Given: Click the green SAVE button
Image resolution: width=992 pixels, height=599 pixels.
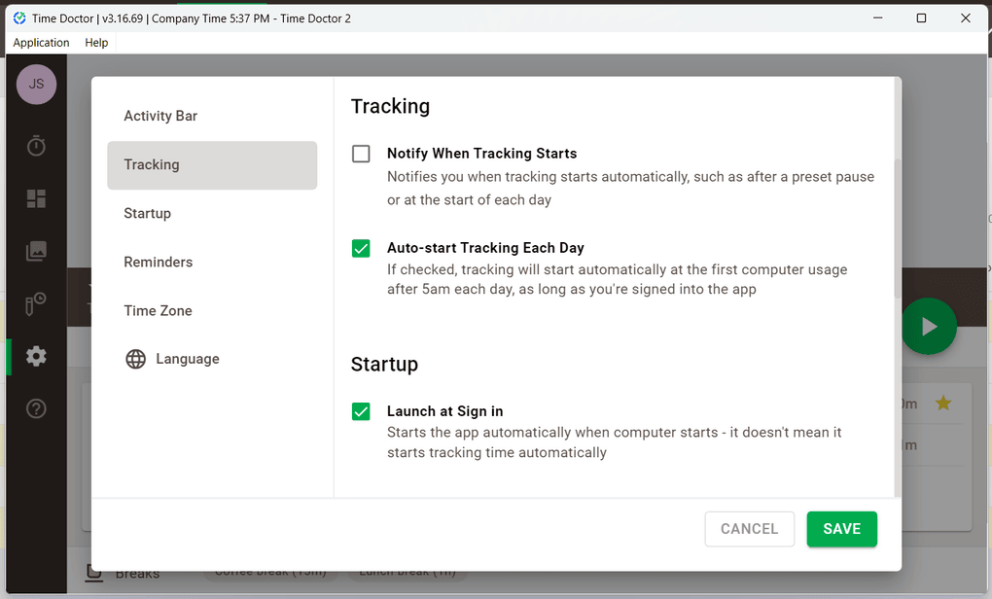Looking at the screenshot, I should (841, 529).
